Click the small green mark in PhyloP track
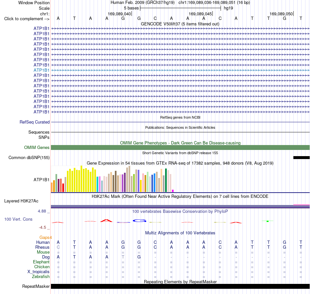Image resolution: width=310 pixels, height=294 pixels. [x=268, y=221]
